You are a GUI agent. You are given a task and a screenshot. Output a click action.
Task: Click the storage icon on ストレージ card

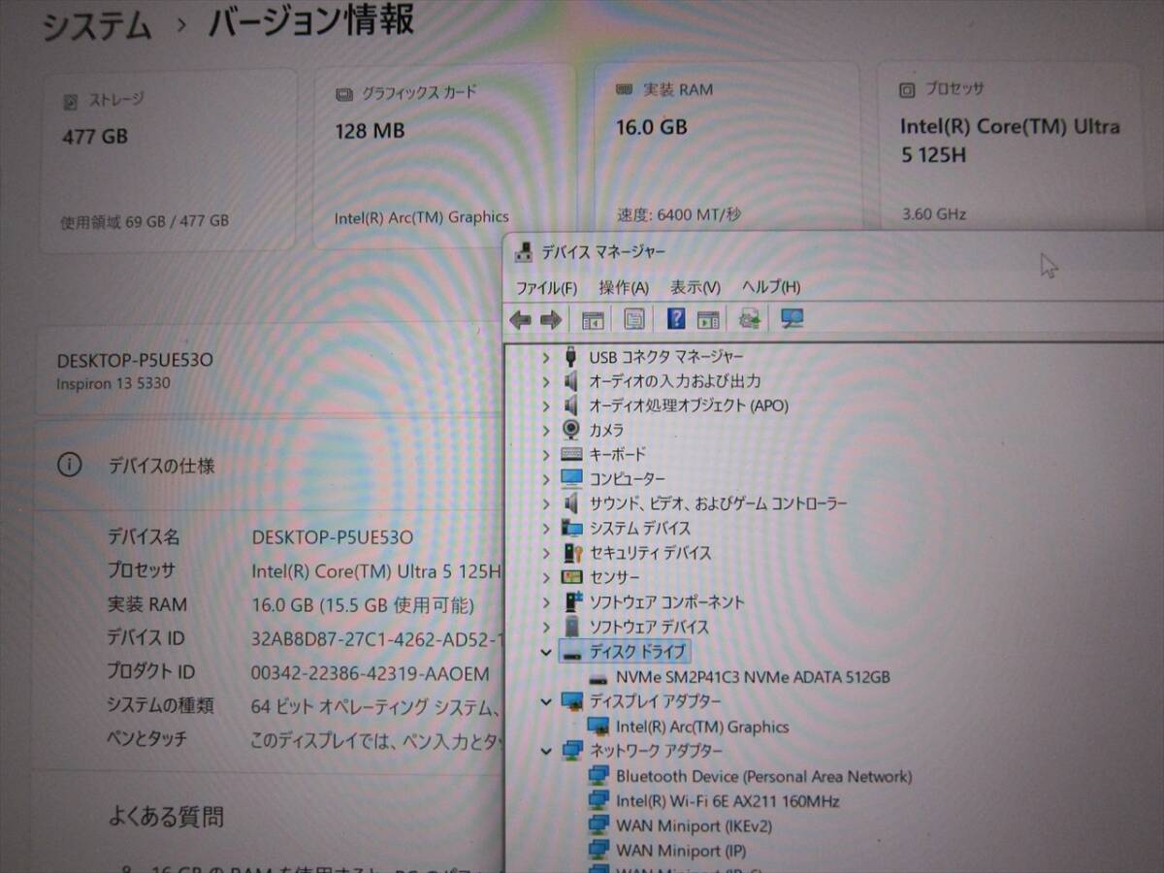(71, 101)
